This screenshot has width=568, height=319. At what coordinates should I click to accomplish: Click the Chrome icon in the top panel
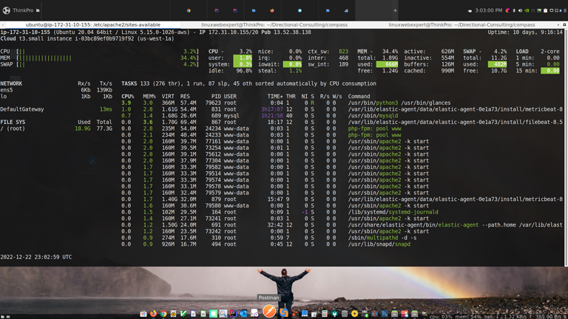[x=189, y=10]
